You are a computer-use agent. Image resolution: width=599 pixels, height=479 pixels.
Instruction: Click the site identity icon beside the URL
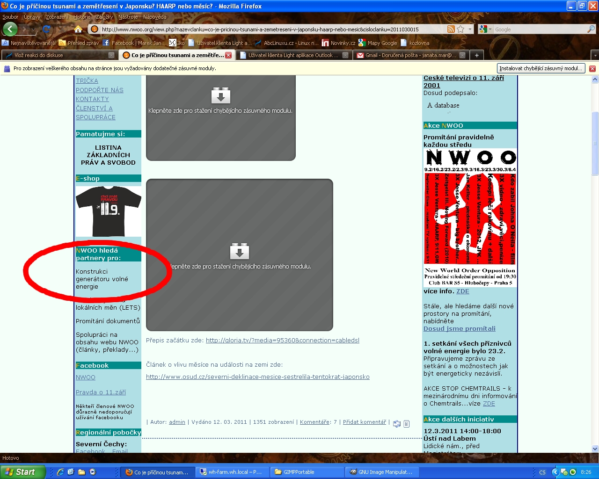pos(95,29)
